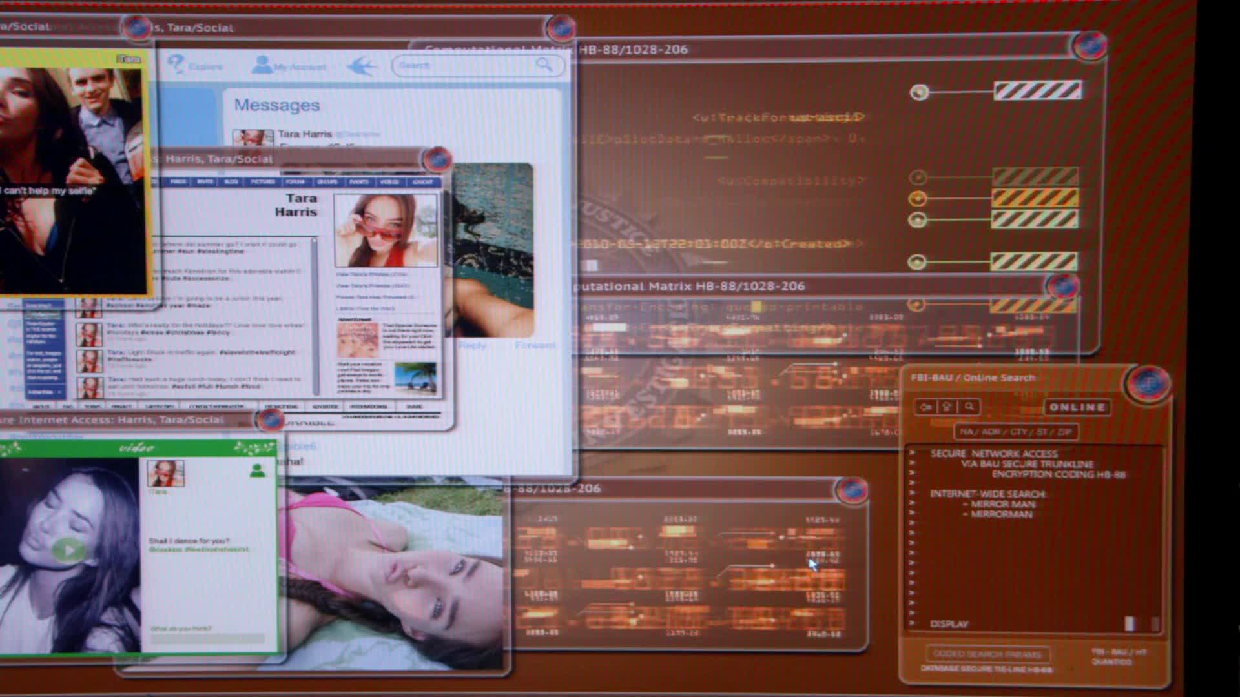
Task: Open the PICTURES tab on Tara's profile
Action: click(263, 182)
